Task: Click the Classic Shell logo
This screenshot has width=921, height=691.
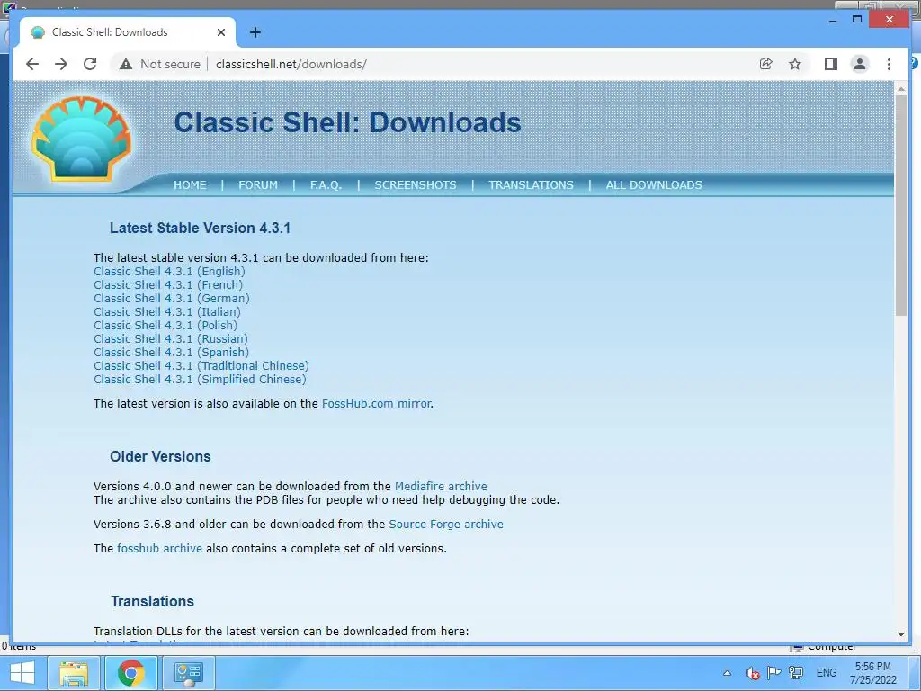Action: tap(81, 139)
